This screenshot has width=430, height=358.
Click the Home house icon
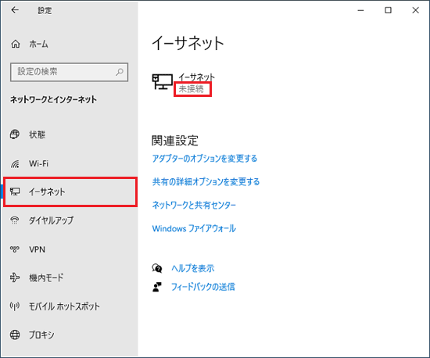click(16, 44)
